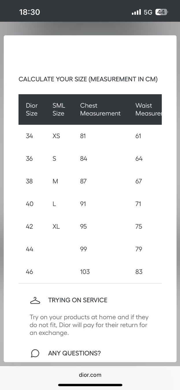The width and height of the screenshot is (180, 390).
Task: Select the Dior size 46 row
Action: pos(90,272)
